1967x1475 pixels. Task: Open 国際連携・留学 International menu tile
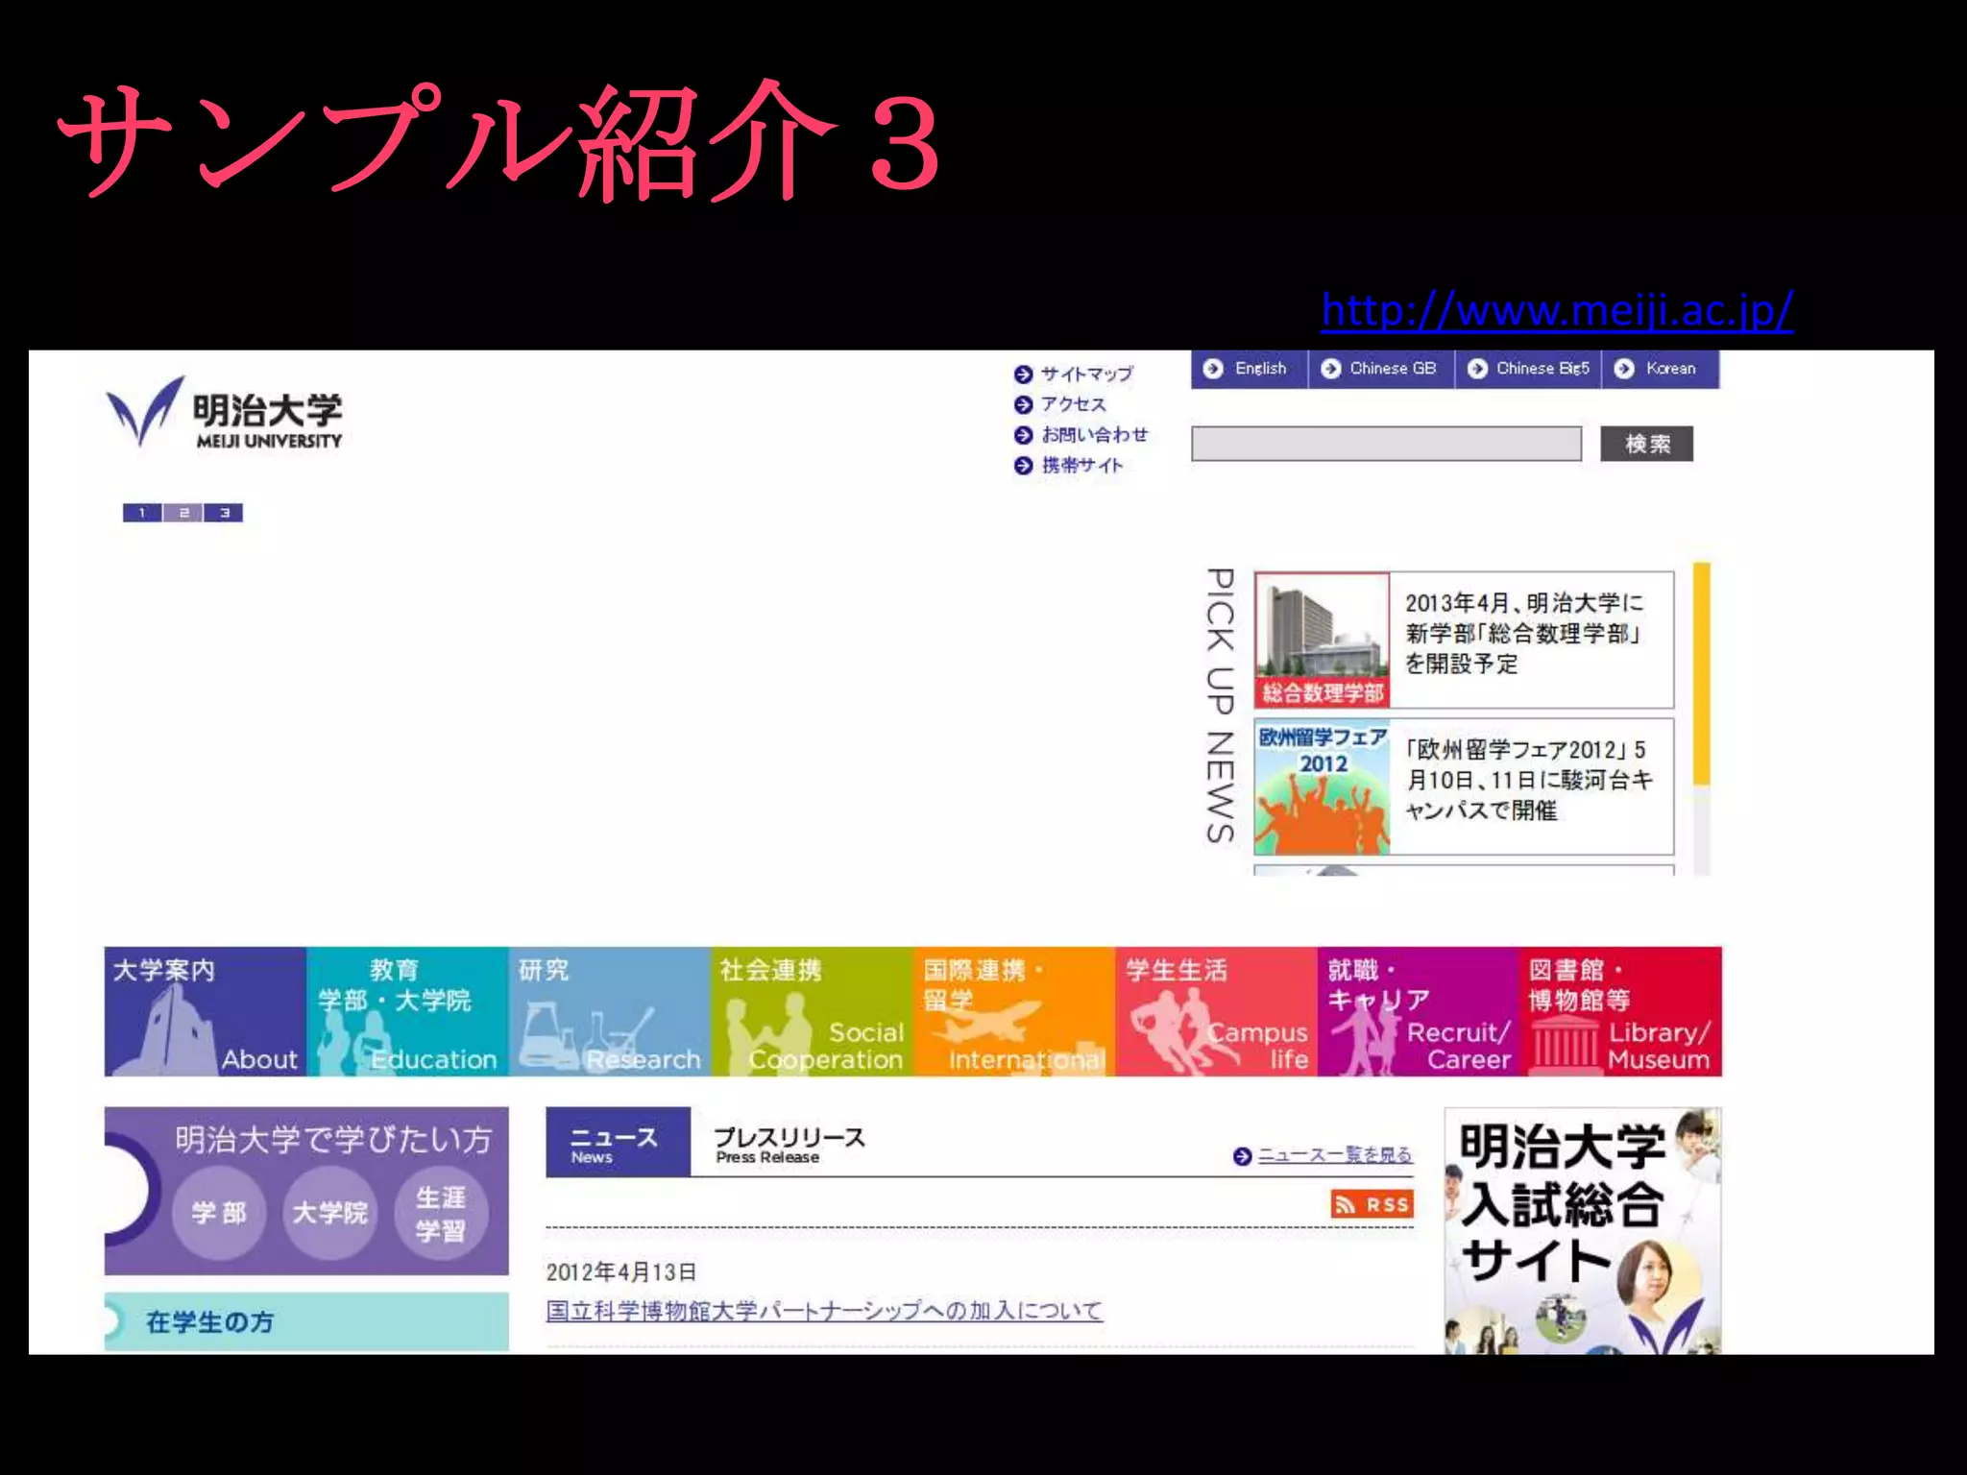pos(1014,1011)
